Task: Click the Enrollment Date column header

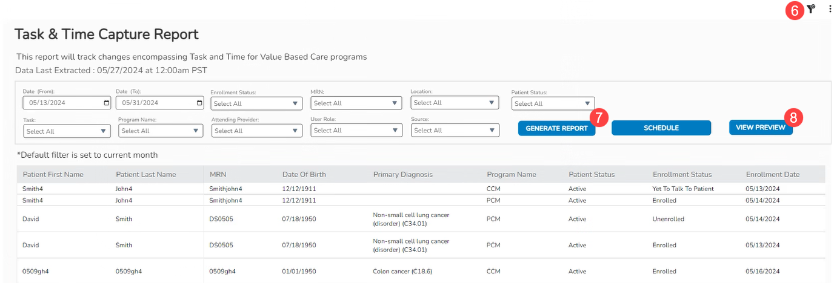Action: (x=772, y=175)
